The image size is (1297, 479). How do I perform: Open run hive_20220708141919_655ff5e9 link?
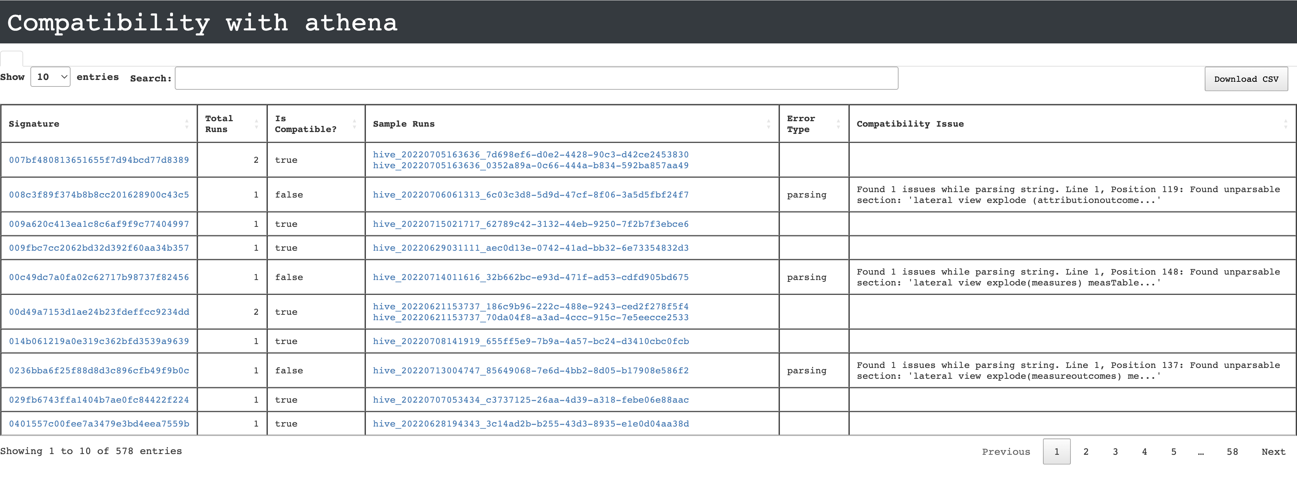coord(531,341)
